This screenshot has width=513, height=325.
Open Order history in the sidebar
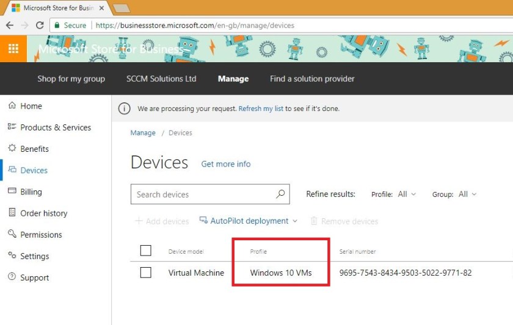click(x=44, y=213)
